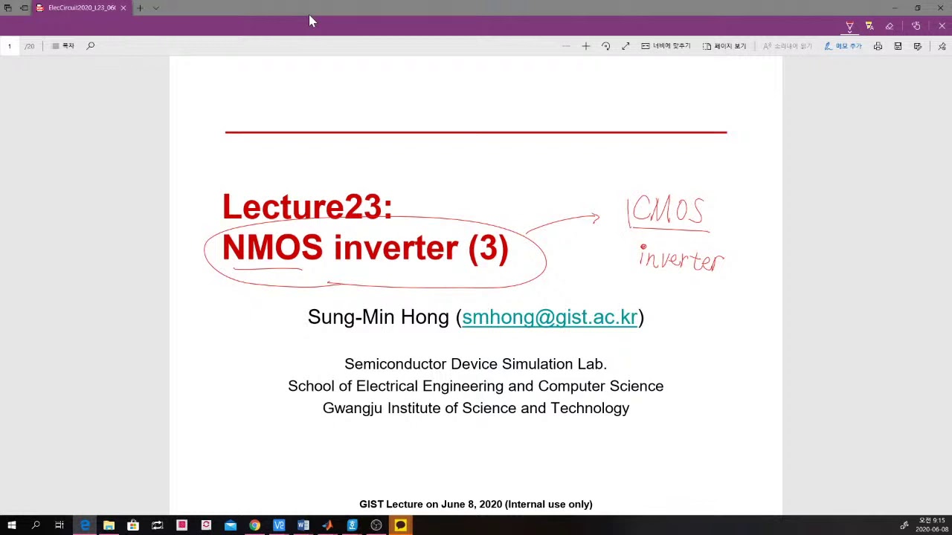The width and height of the screenshot is (952, 535).
Task: Click the page number input field
Action: coord(10,46)
